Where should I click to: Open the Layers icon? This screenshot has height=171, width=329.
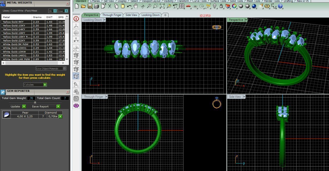[x=228, y=6]
